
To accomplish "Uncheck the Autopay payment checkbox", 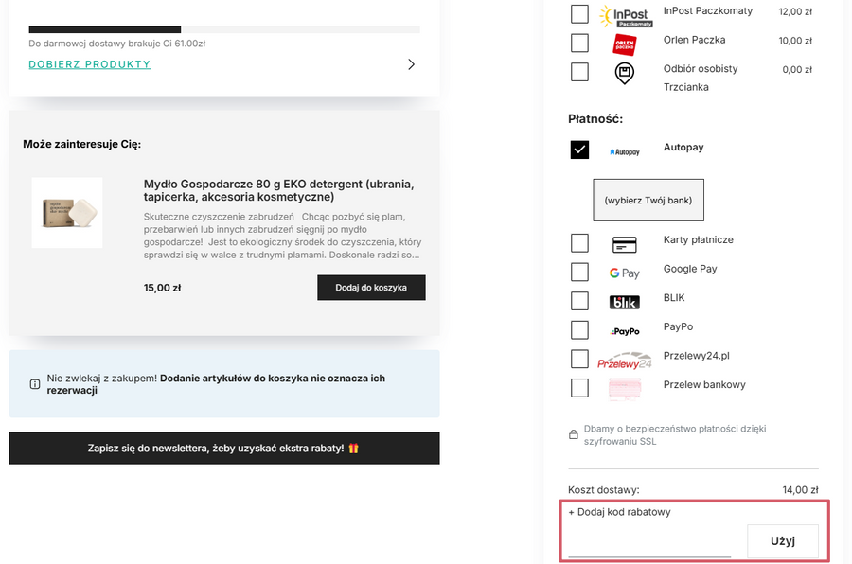I will pos(579,150).
